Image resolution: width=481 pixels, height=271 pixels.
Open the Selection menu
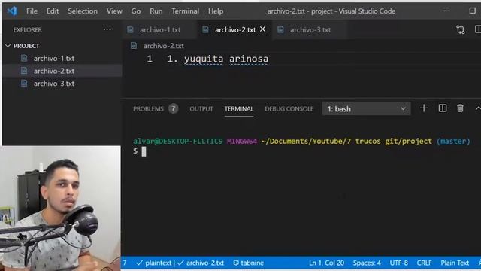click(83, 11)
